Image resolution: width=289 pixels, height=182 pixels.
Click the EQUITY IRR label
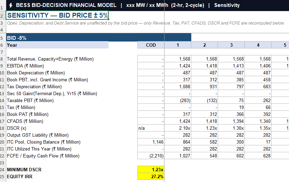pyautogui.click(x=19, y=177)
